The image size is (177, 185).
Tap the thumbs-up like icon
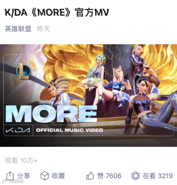click(x=90, y=176)
